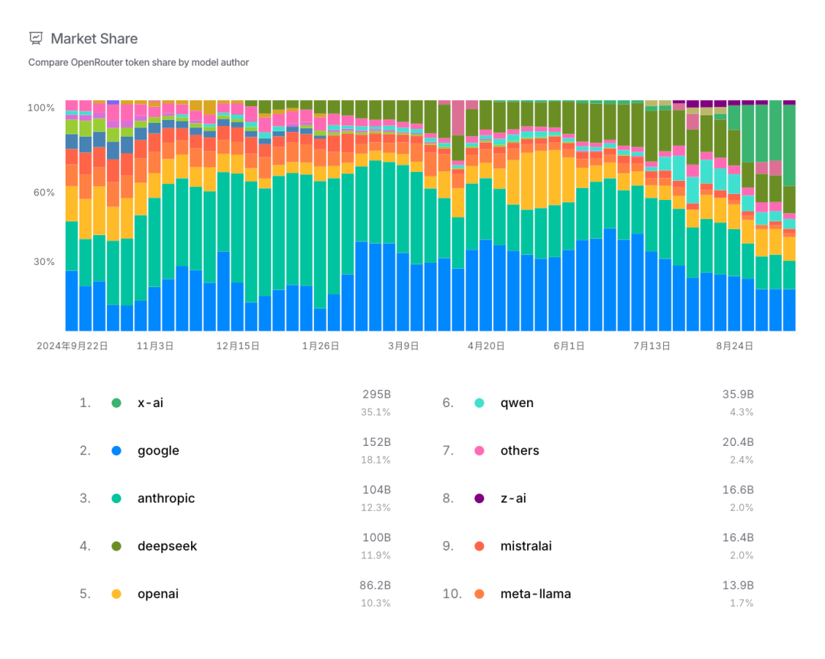Open the deepseek author label
This screenshot has height=659, width=825.
(x=167, y=547)
